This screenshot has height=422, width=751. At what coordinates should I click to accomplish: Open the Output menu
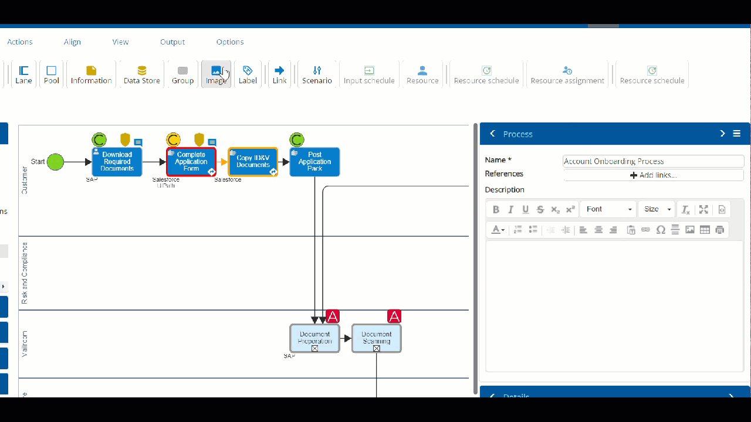coord(172,42)
